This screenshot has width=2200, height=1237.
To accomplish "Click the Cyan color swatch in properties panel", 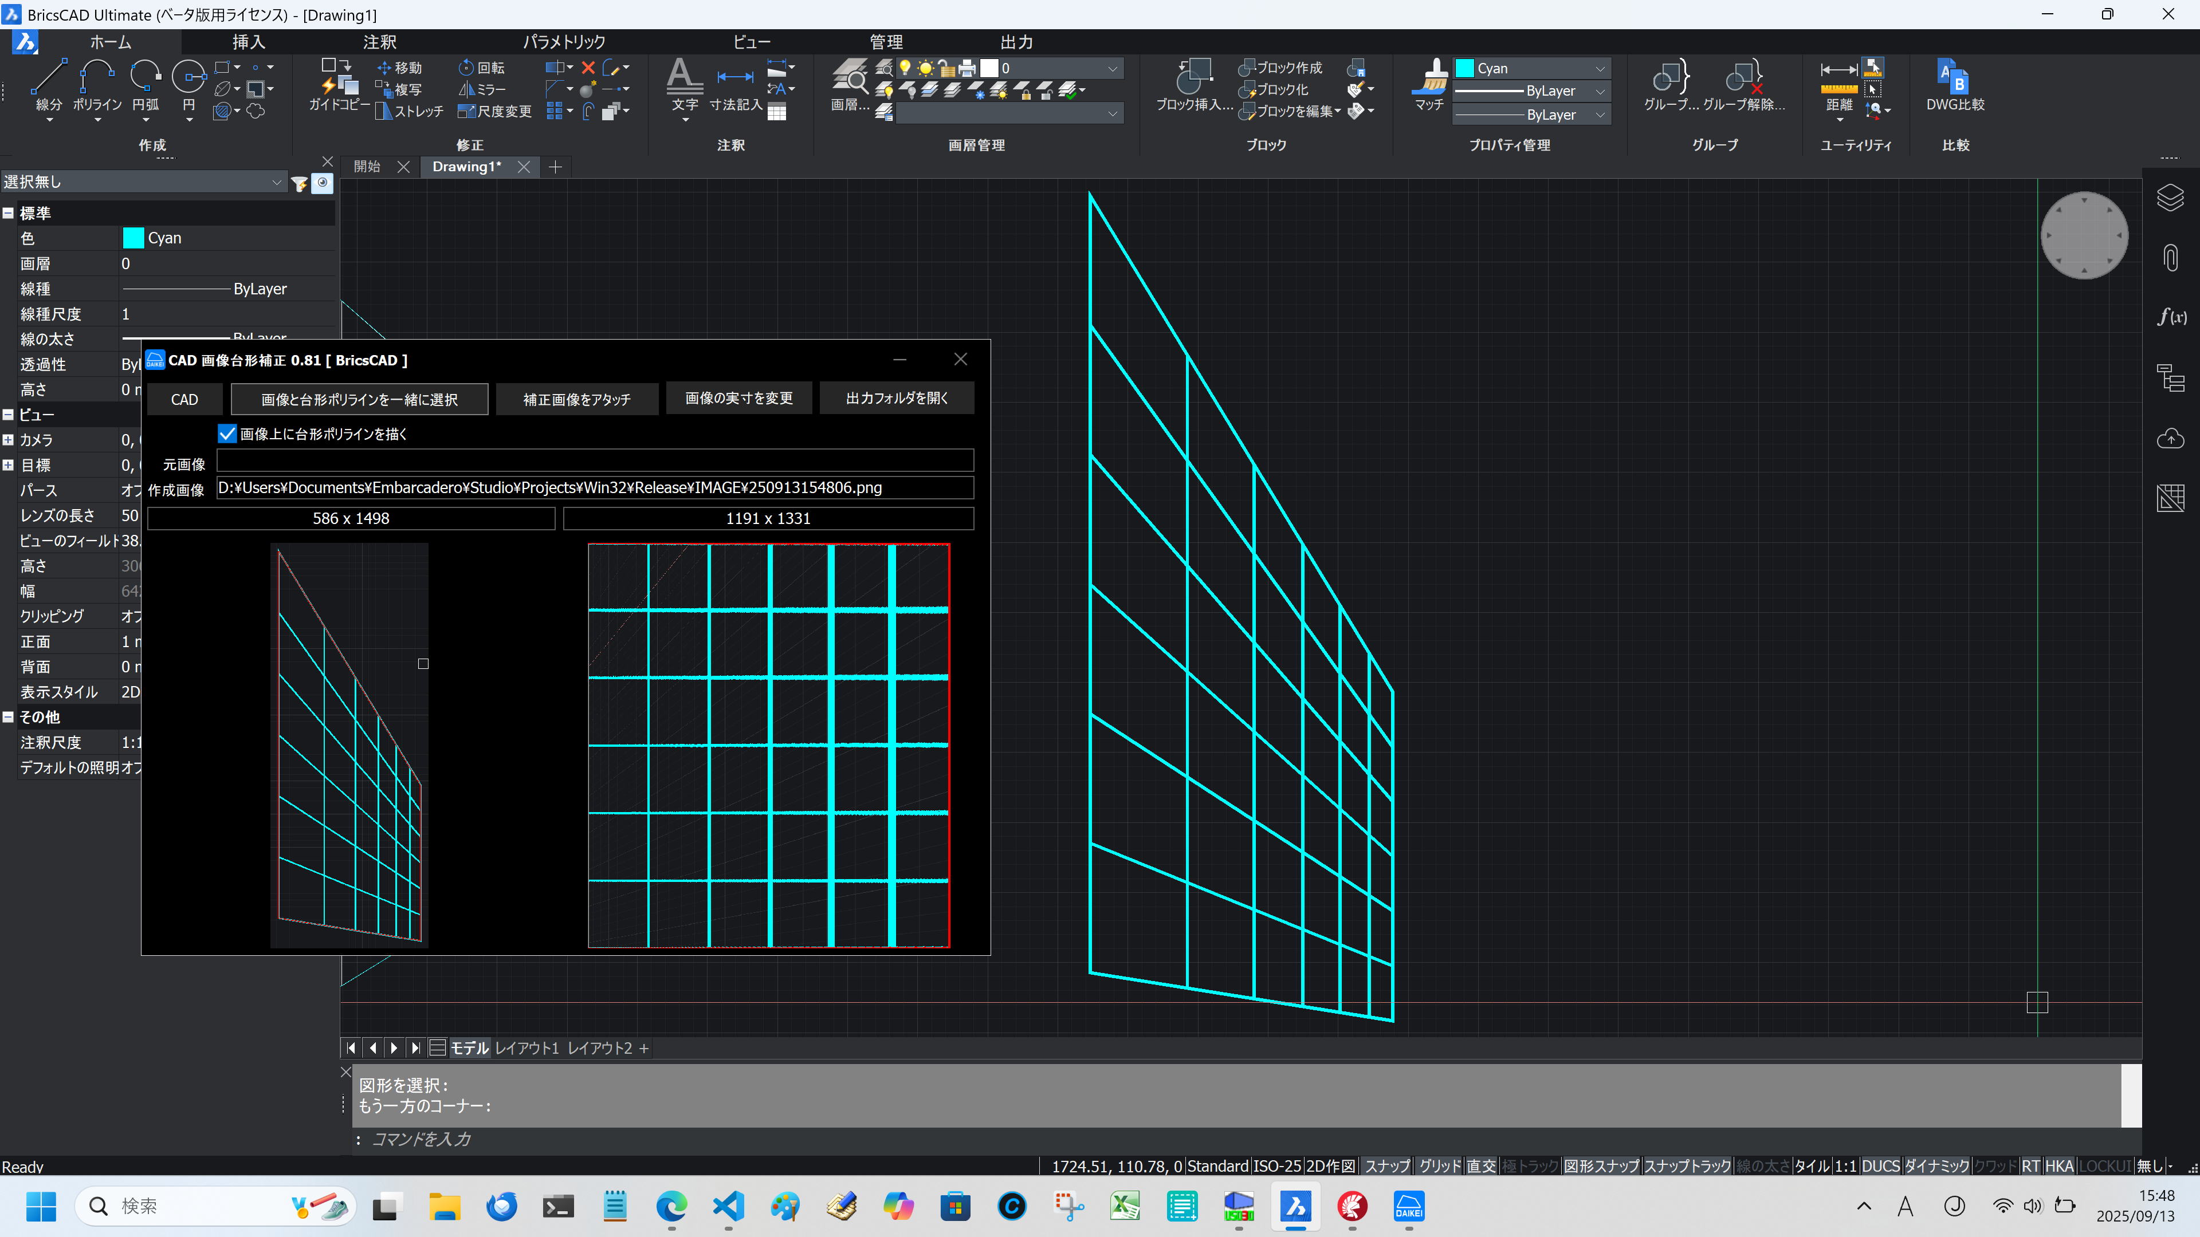I will [x=133, y=238].
